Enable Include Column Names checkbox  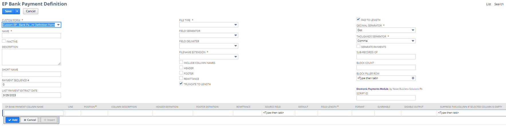181,62
